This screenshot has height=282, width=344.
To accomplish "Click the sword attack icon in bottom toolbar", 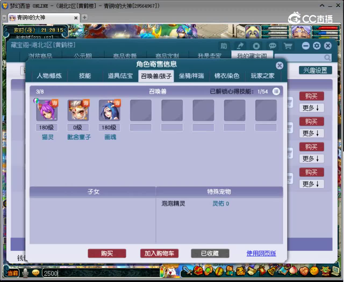I will (x=187, y=271).
